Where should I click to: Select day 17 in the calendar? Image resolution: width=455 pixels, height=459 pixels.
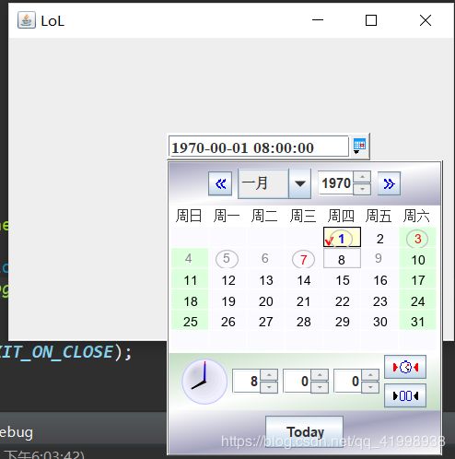[x=417, y=280]
